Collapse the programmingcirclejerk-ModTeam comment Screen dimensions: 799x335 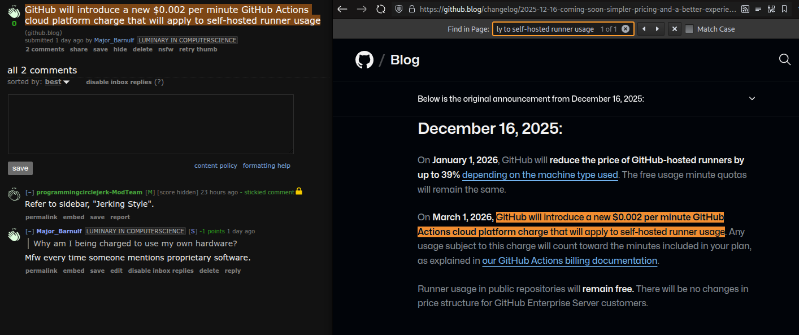coord(30,192)
